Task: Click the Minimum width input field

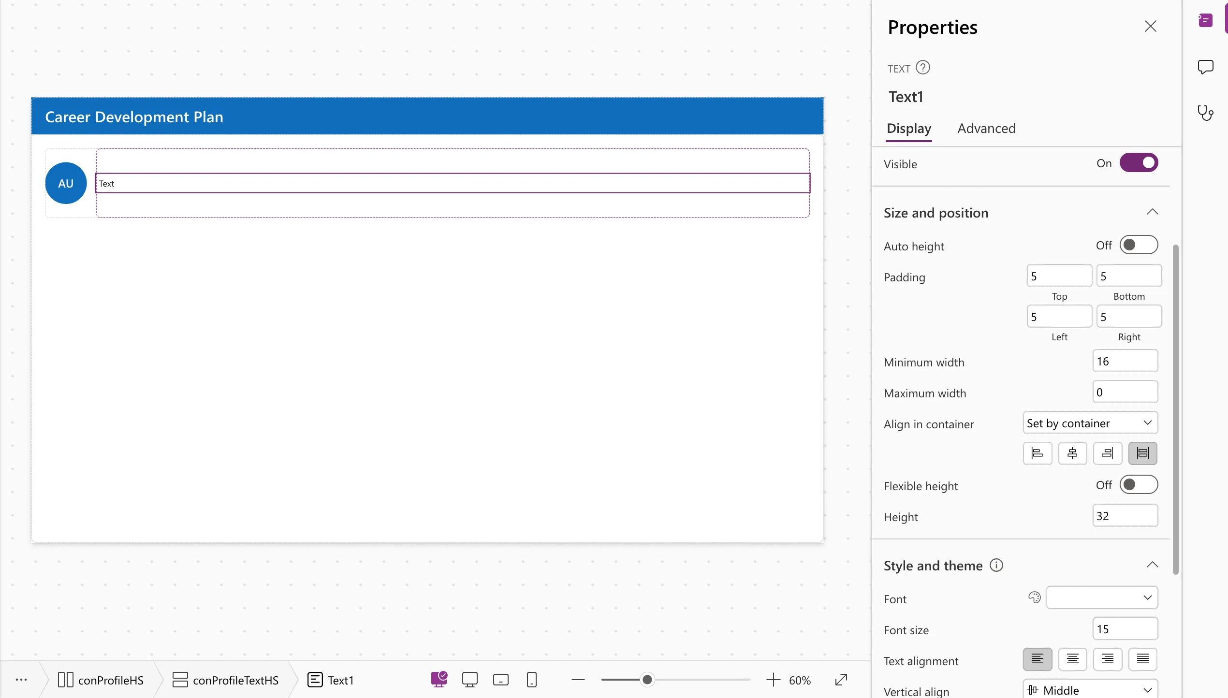Action: tap(1125, 361)
